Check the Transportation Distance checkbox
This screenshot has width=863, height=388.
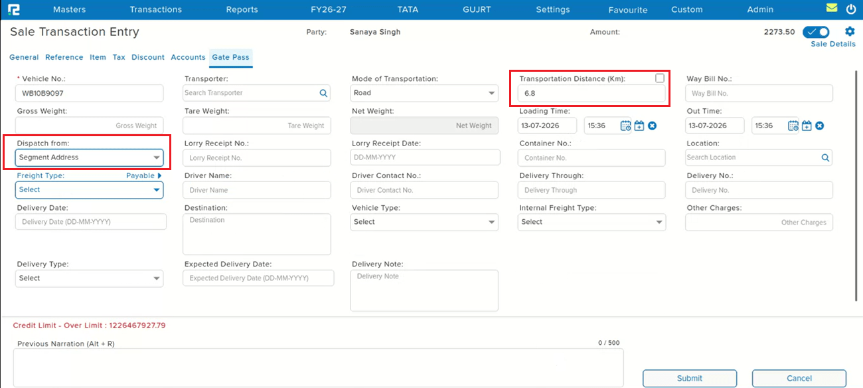[x=660, y=78]
